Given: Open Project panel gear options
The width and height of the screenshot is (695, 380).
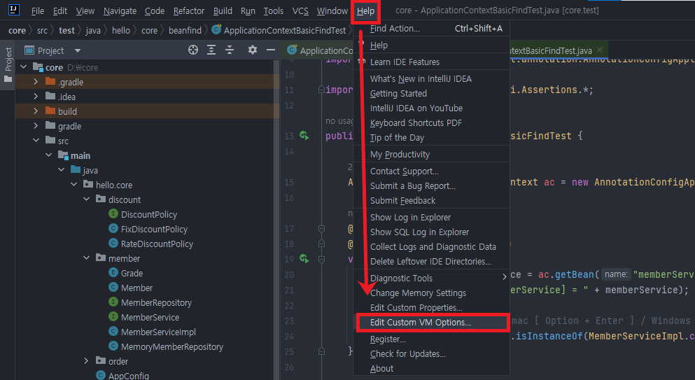Looking at the screenshot, I should click(253, 50).
